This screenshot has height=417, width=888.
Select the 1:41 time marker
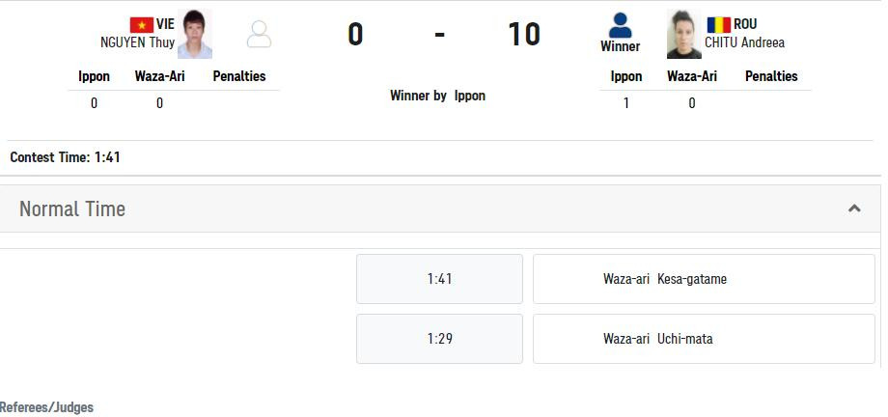(x=439, y=279)
